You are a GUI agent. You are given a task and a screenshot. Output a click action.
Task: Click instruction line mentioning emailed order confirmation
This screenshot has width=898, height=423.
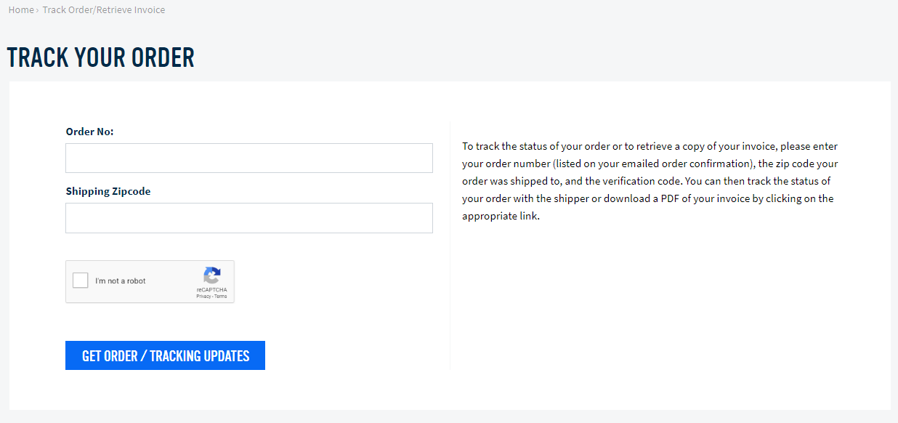[650, 164]
